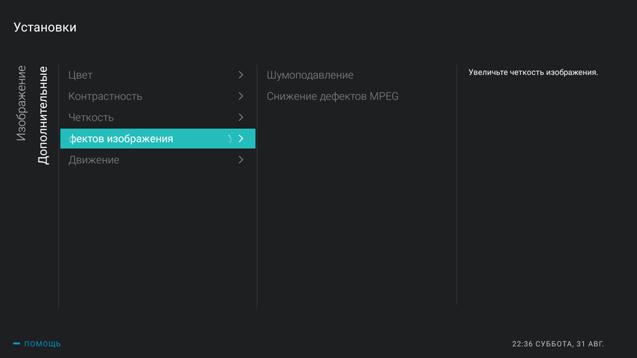Click the chevron next to Четкость

coord(241,118)
